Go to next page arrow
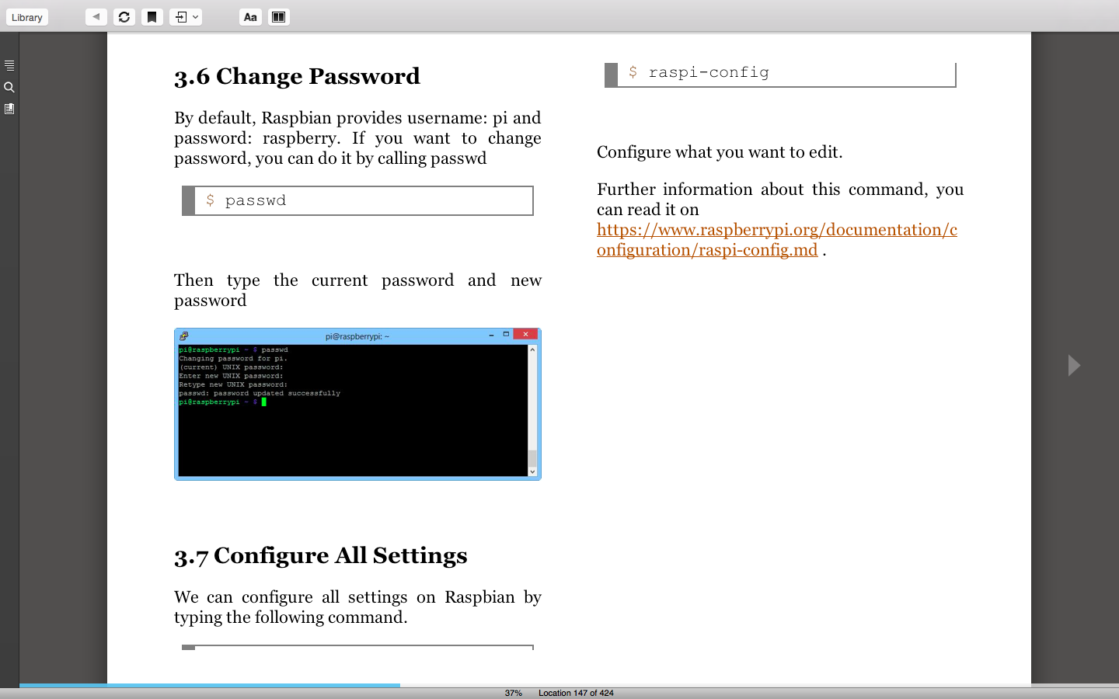This screenshot has width=1119, height=699. pos(1074,365)
